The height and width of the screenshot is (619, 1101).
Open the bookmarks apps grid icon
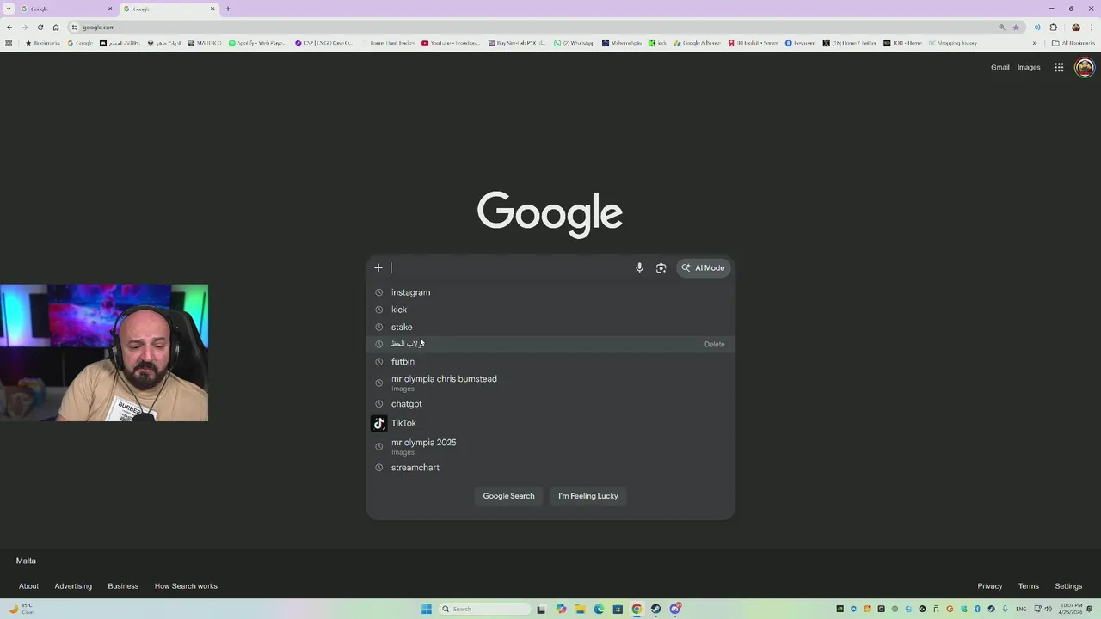pos(9,43)
